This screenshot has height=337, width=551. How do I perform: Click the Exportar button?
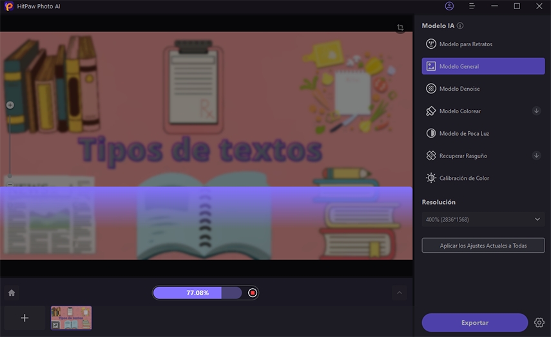pyautogui.click(x=475, y=323)
